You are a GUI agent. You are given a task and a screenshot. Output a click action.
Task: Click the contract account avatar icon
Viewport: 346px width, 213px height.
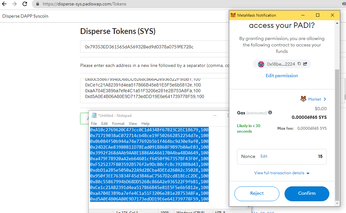coord(261,64)
